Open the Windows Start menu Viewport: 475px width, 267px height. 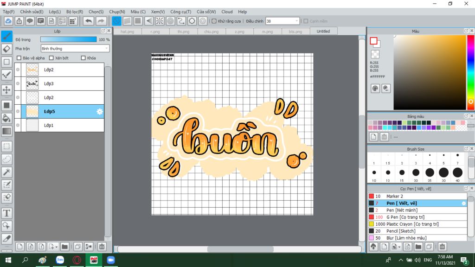[8, 260]
